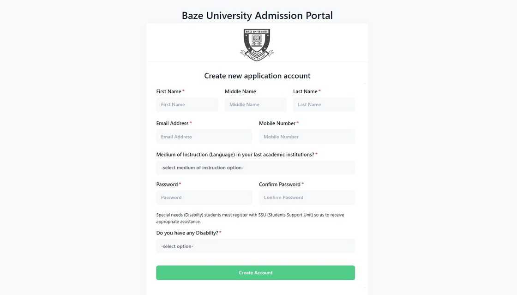Click the Email Address field label
Viewport: 517px width, 295px height.
pos(173,124)
